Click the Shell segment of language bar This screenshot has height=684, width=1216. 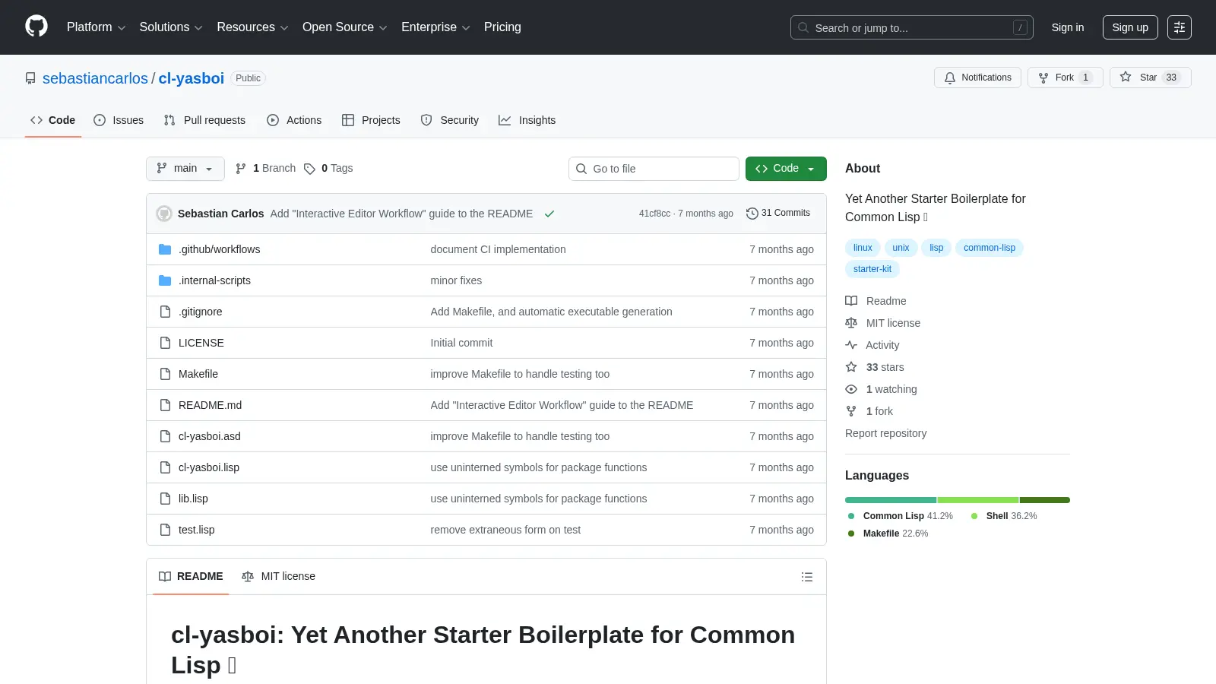pos(978,500)
